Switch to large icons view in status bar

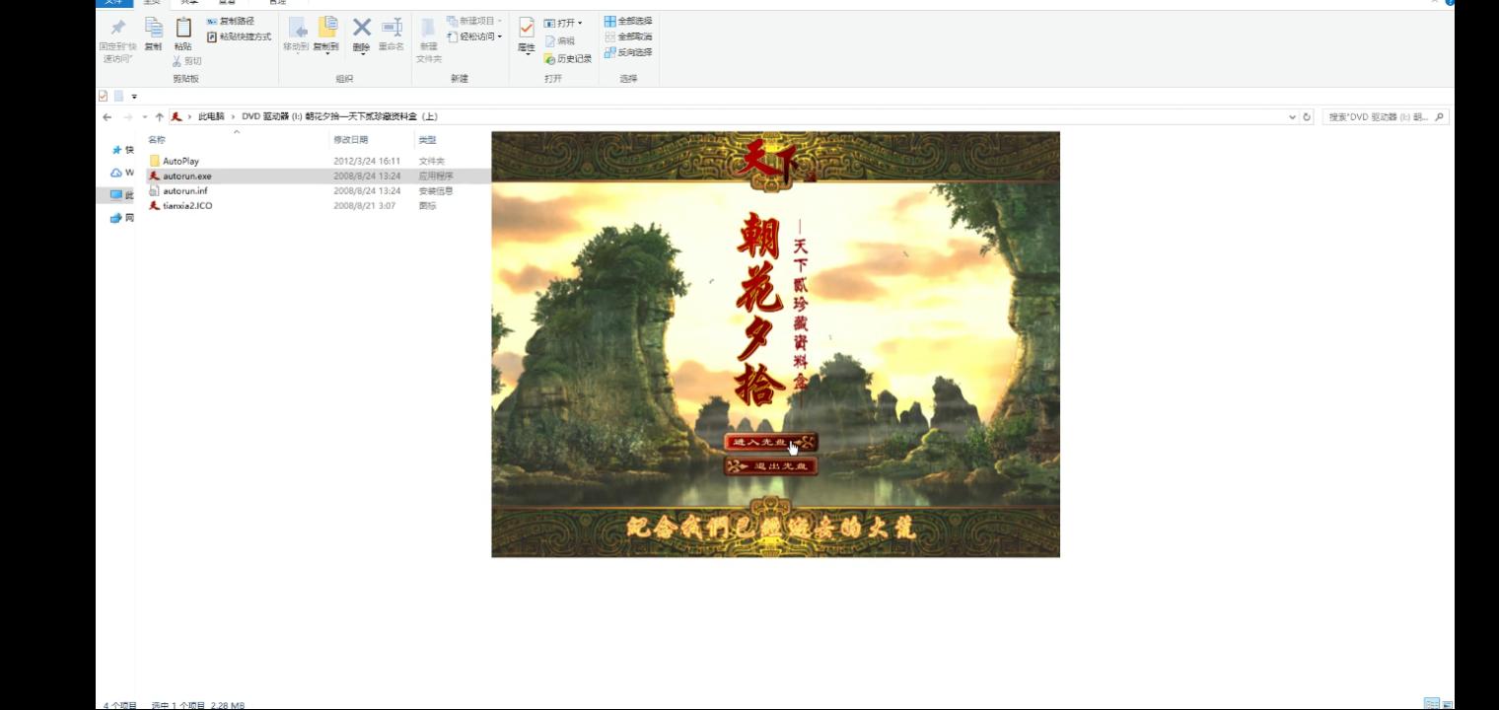tap(1447, 704)
